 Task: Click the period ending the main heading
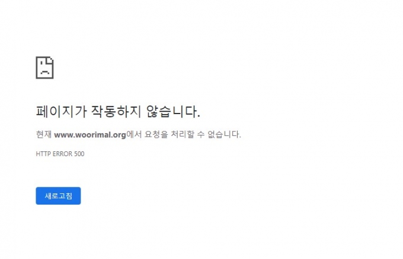199,116
